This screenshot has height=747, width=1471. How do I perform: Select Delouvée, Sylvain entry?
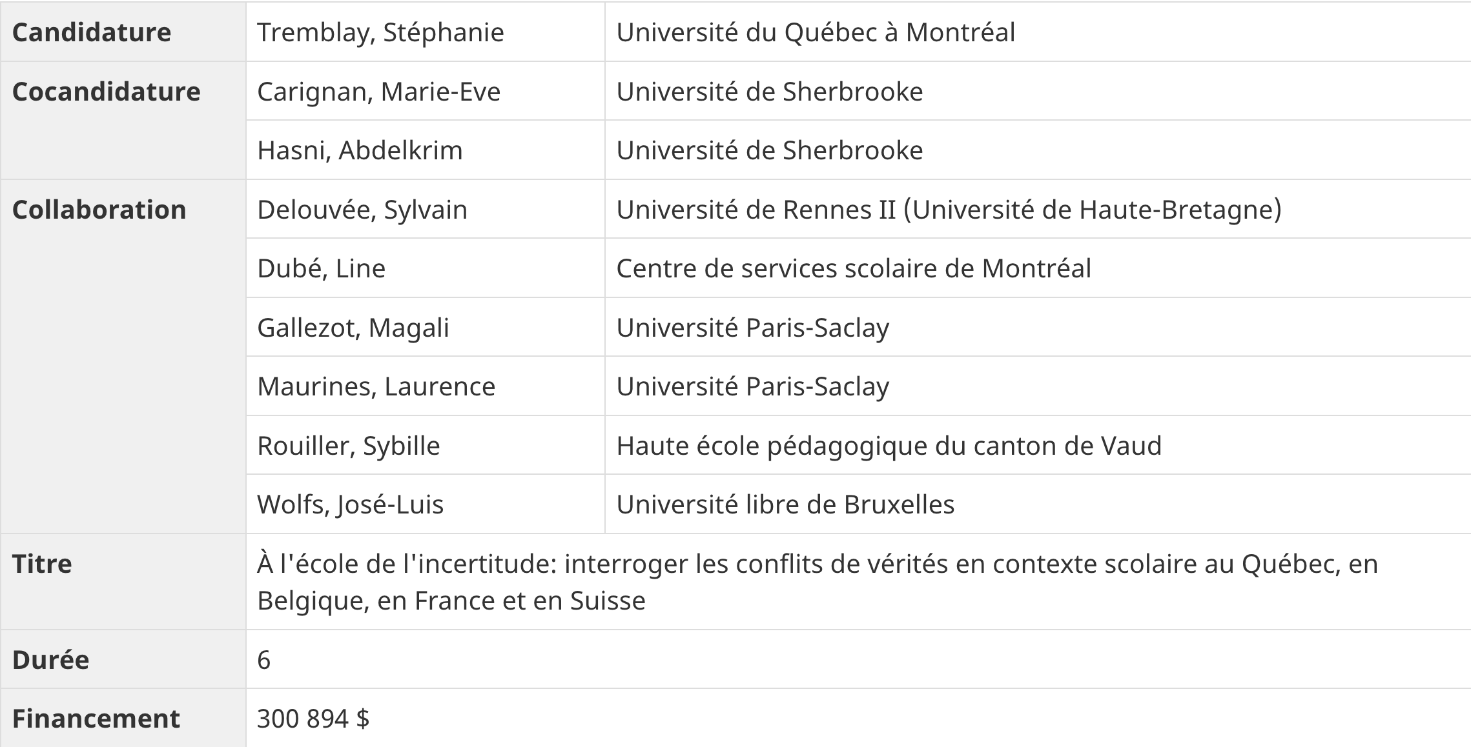click(362, 210)
